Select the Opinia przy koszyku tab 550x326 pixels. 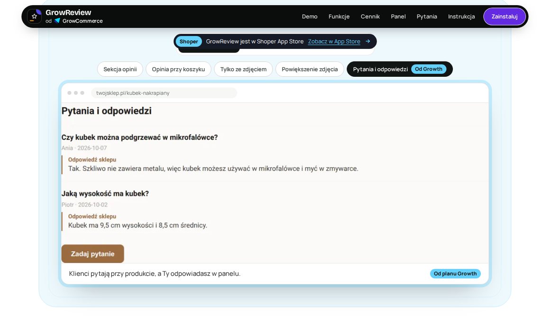point(178,69)
